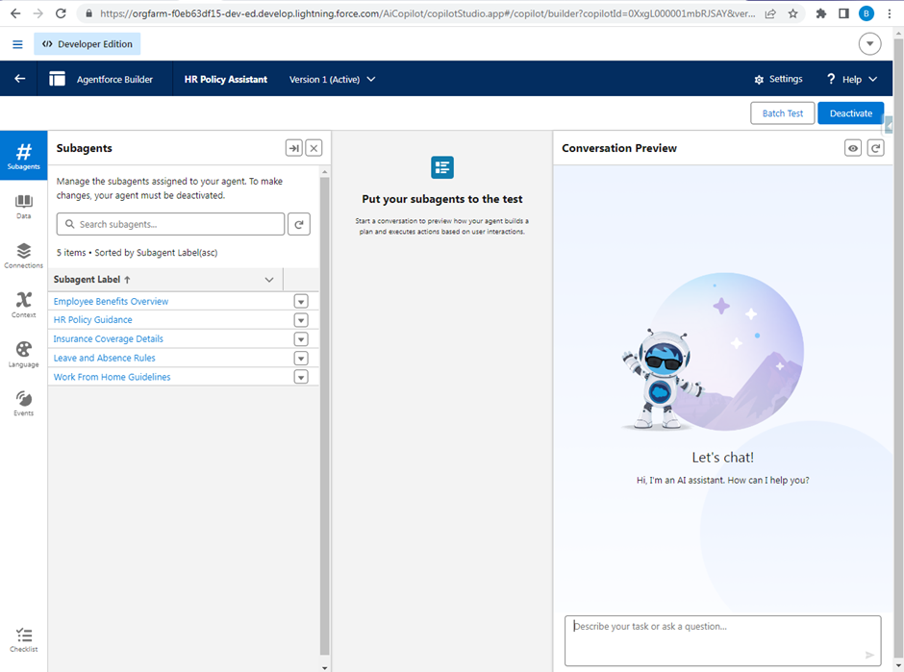Open Version 1 (Active) dropdown
Image resolution: width=904 pixels, height=672 pixels.
pyautogui.click(x=332, y=79)
